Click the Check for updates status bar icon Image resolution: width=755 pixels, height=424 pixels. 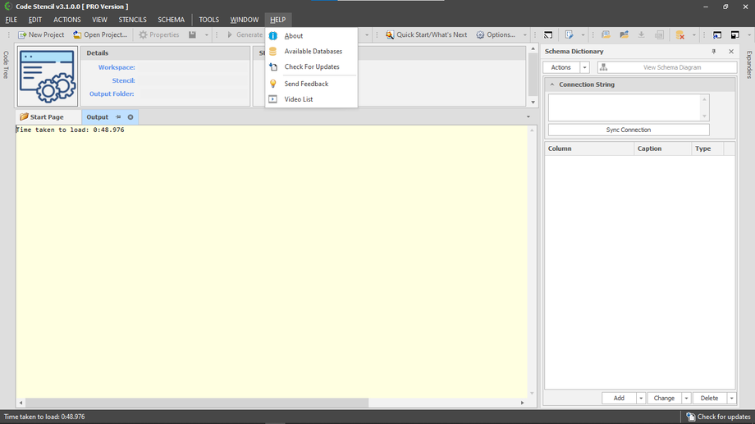(x=691, y=417)
